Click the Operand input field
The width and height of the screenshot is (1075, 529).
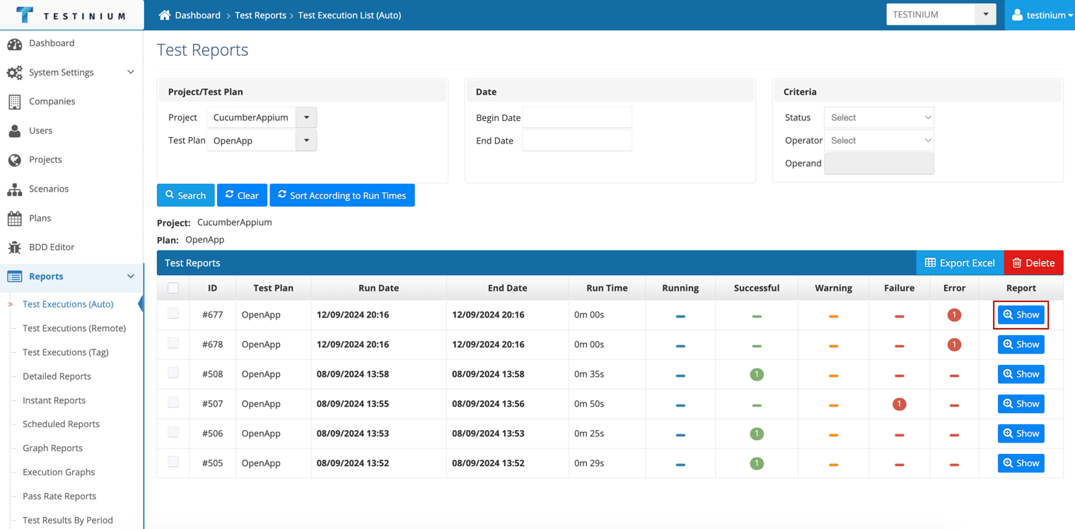coord(879,163)
